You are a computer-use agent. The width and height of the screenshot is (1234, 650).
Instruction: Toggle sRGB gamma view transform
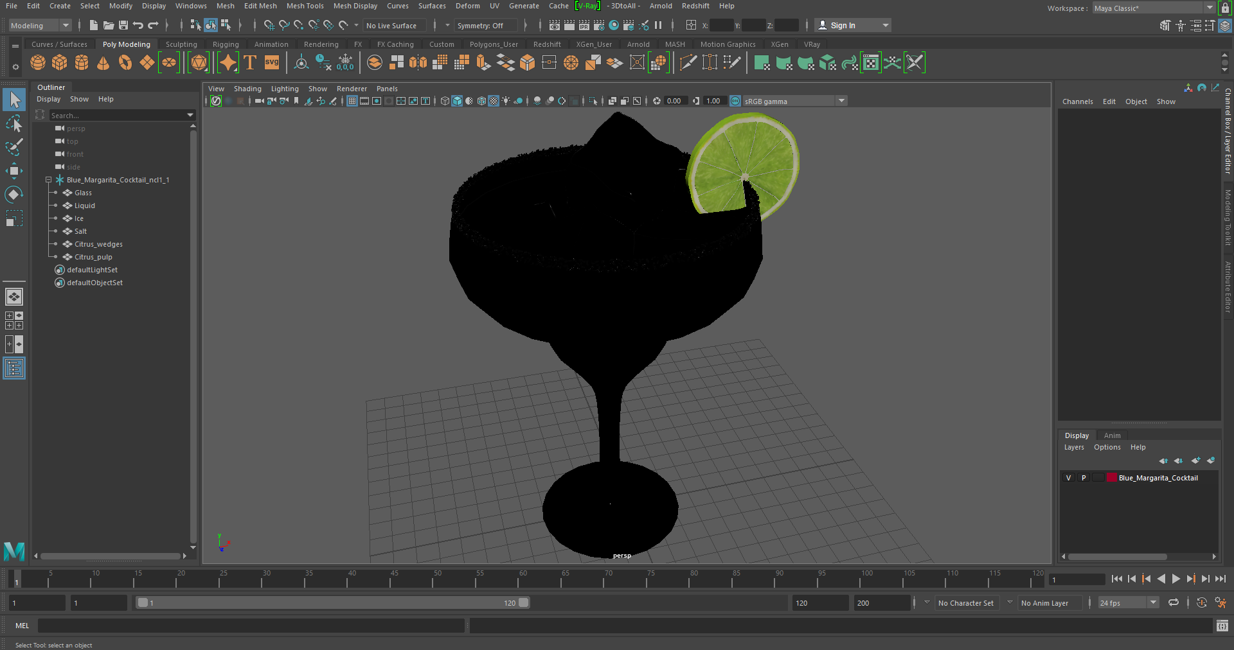click(x=735, y=101)
